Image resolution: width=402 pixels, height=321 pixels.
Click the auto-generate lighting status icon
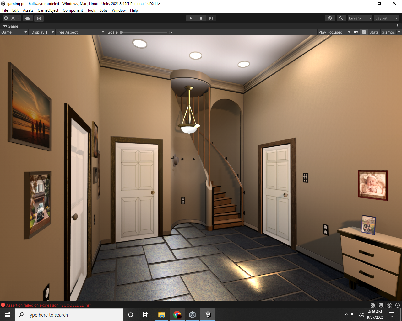(x=389, y=305)
